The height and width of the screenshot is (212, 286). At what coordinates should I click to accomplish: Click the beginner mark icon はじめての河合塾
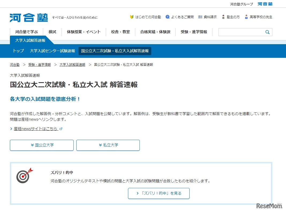[x=131, y=17]
